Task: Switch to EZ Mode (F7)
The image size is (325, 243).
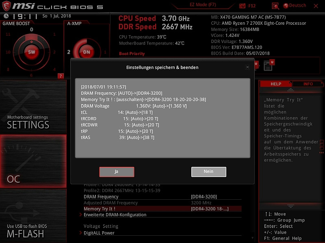Action: [x=202, y=5]
